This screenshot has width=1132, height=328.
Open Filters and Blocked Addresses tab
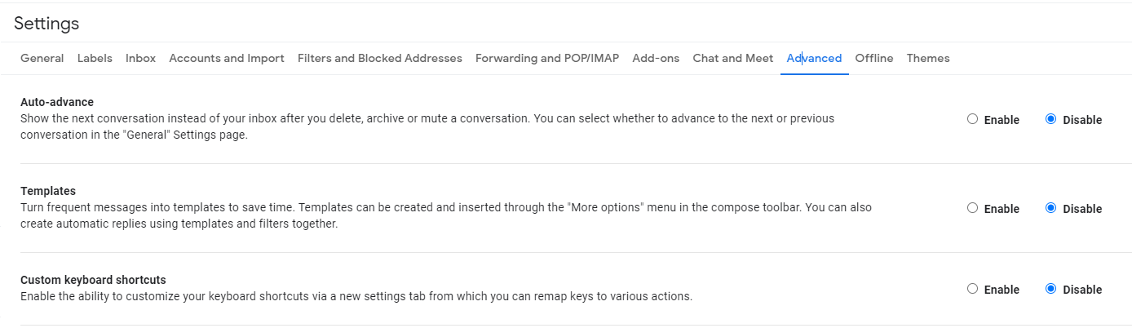pos(380,58)
